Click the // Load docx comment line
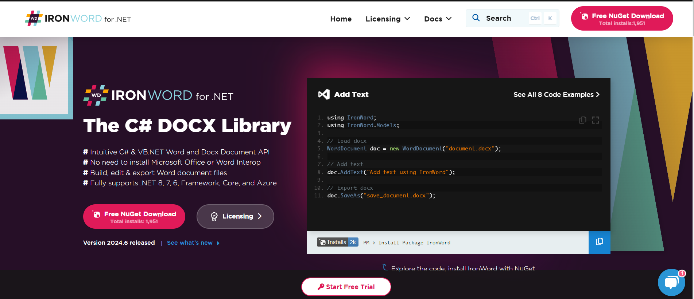 click(x=347, y=141)
